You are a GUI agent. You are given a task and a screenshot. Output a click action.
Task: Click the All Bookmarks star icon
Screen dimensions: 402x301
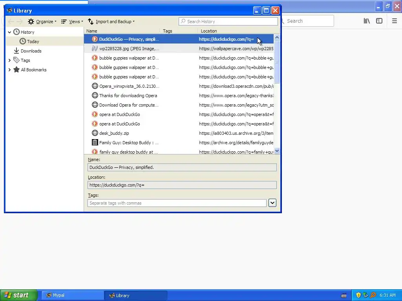pyautogui.click(x=16, y=69)
